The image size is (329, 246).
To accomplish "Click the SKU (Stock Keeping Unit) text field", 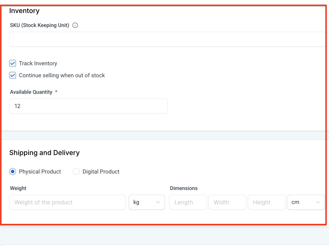I will click(167, 39).
